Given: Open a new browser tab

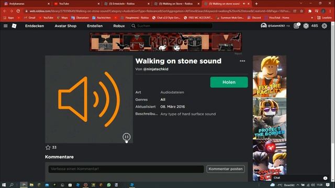Looking at the screenshot, I should tap(256, 4).
